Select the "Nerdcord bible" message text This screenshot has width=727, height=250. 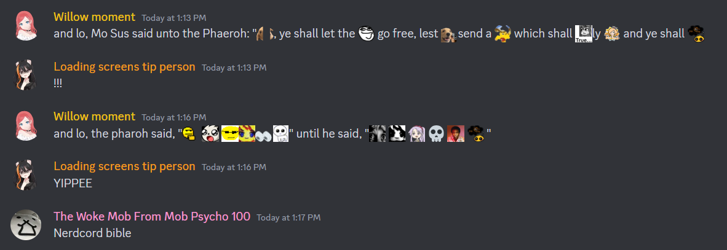(x=92, y=233)
